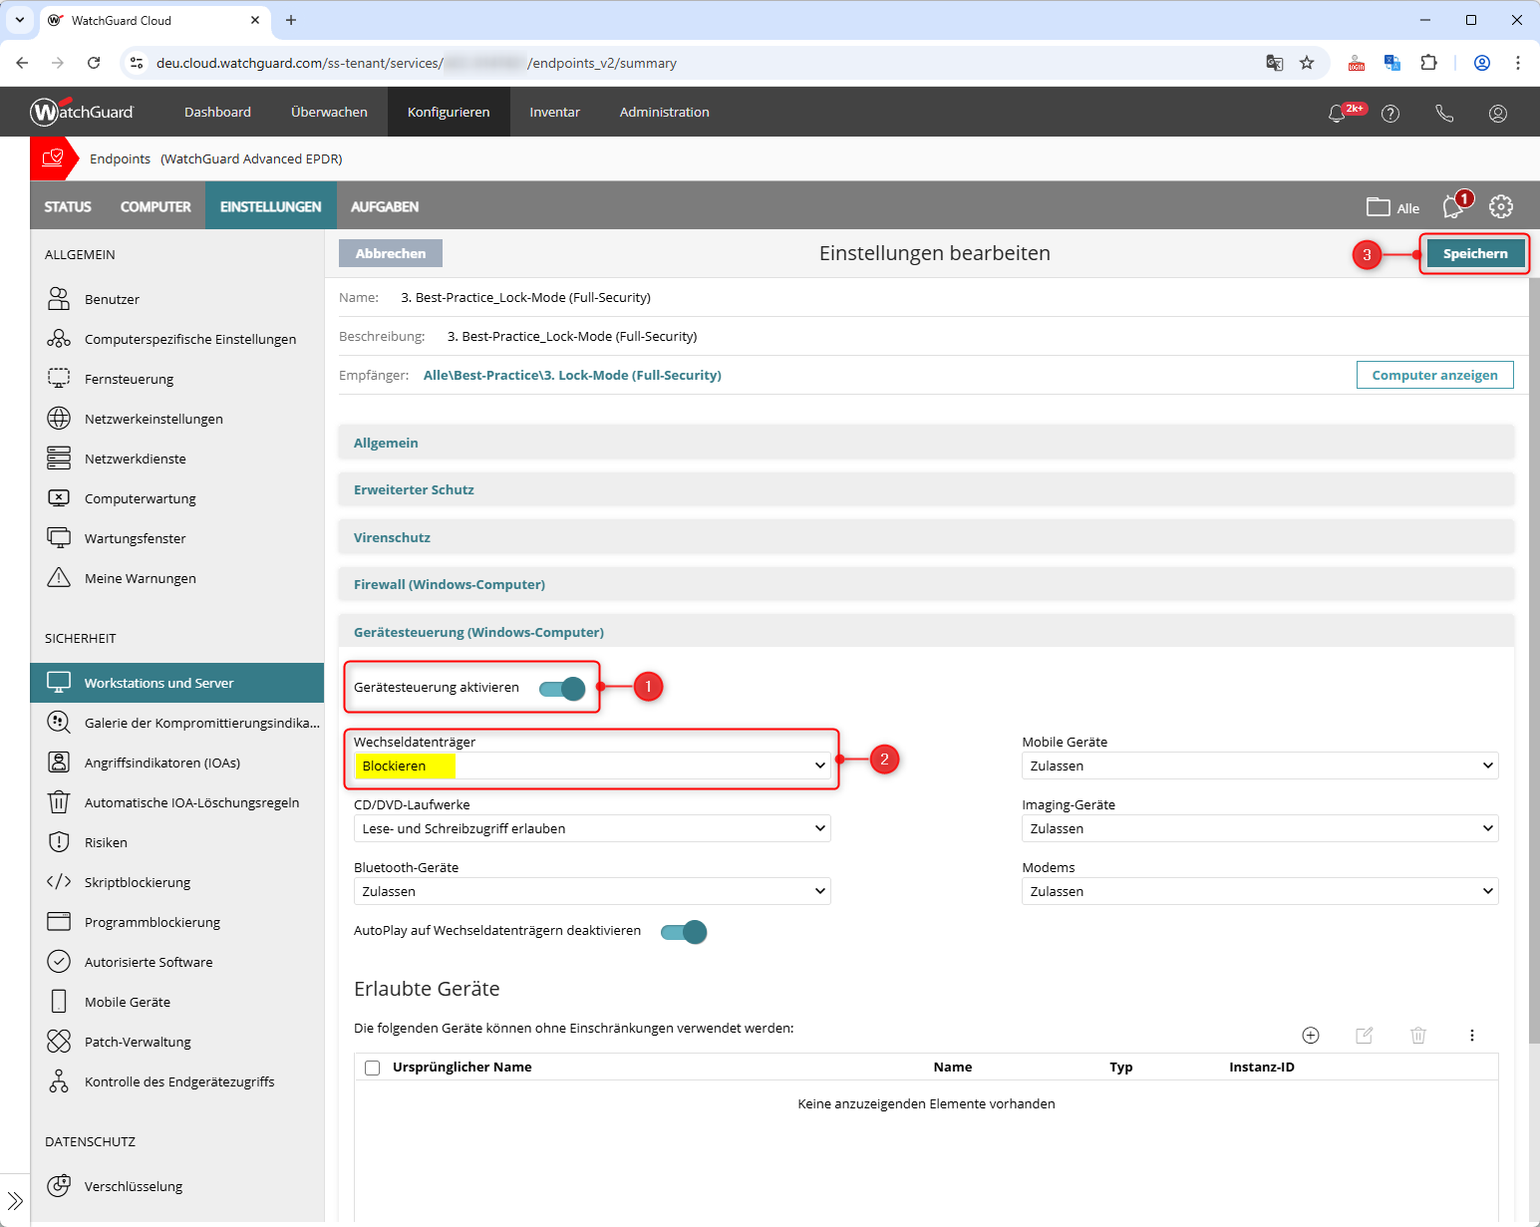The height and width of the screenshot is (1227, 1540).
Task: Click the phone support icon
Action: [1443, 114]
